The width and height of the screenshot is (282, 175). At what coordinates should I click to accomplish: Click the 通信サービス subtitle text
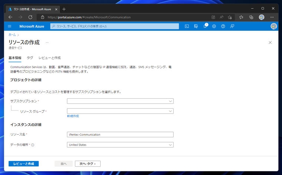(15, 48)
